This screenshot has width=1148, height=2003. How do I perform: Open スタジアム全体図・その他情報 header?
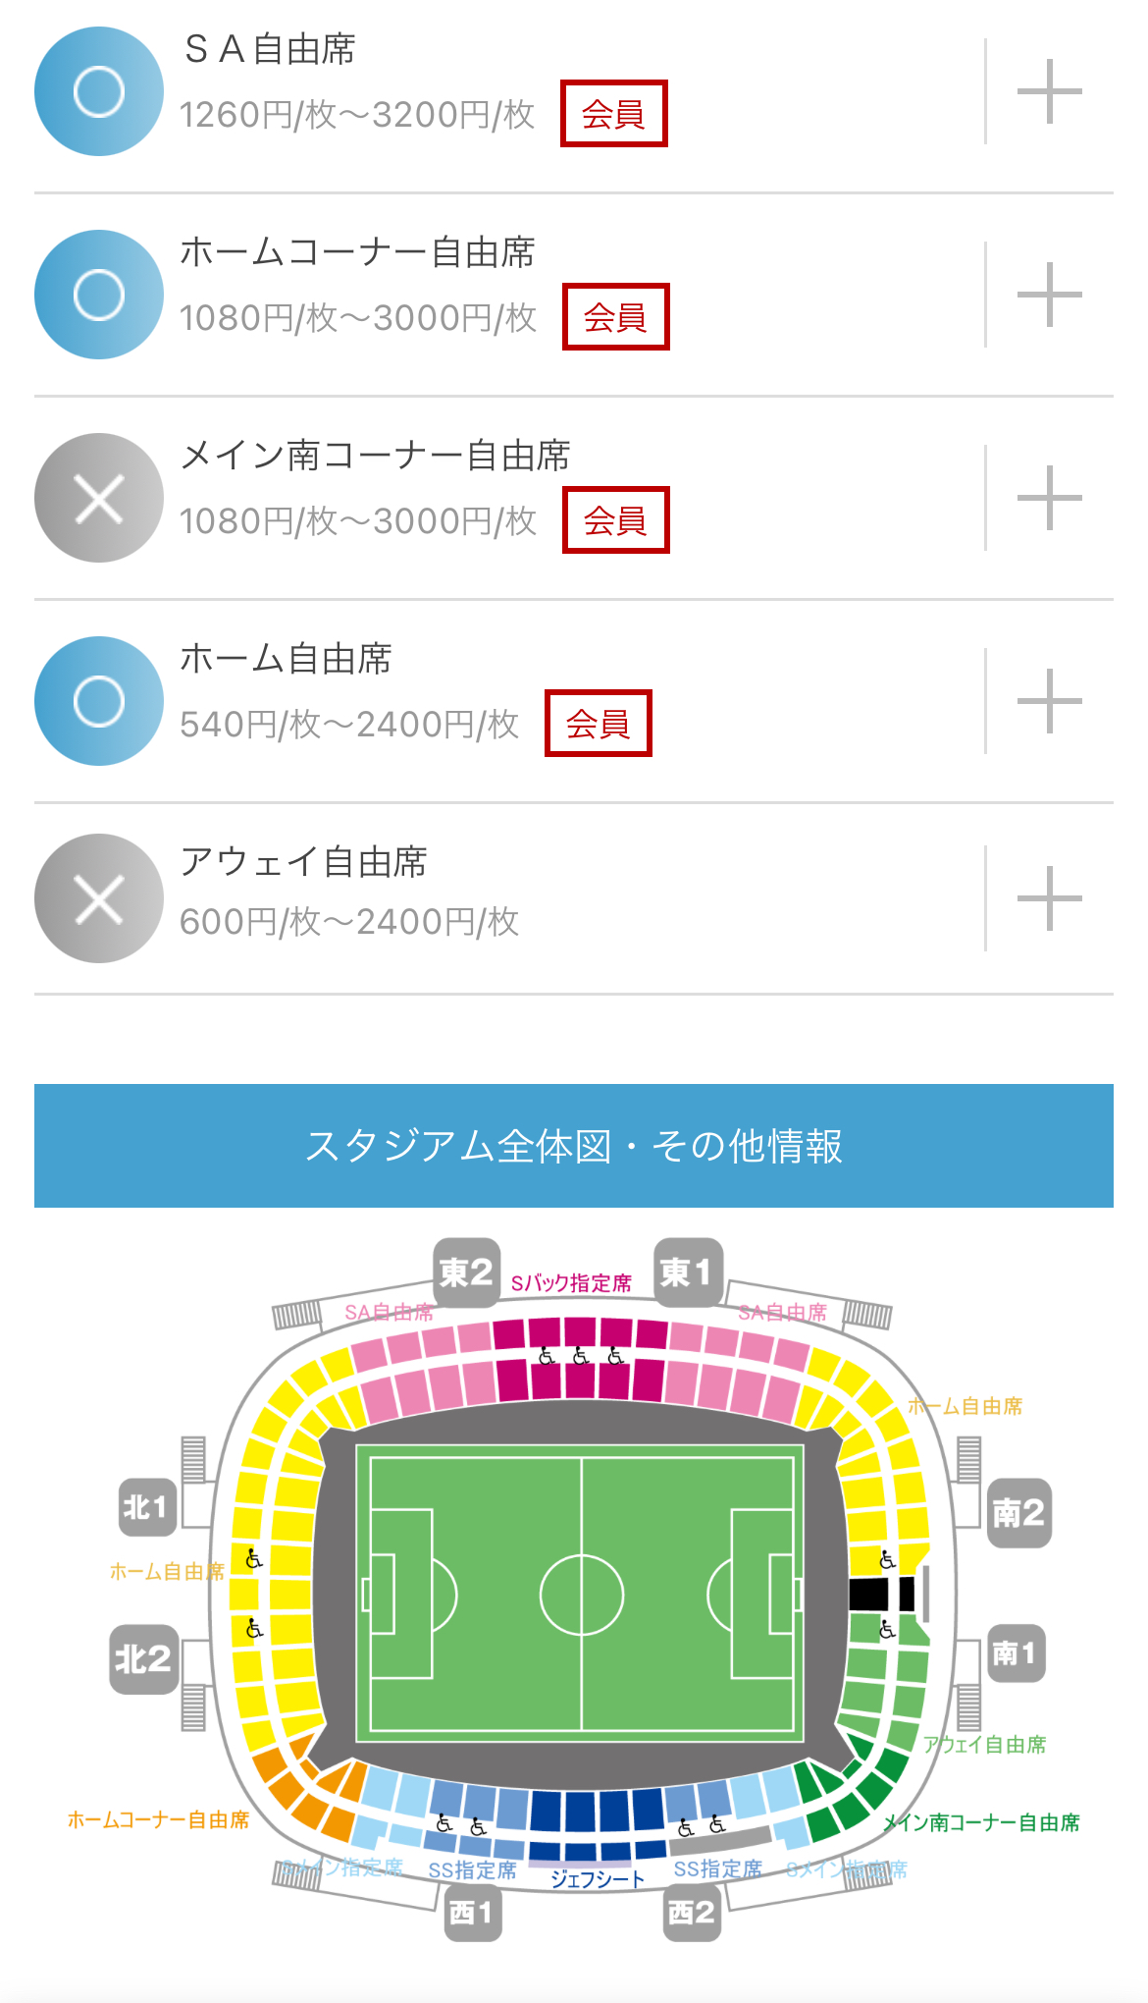point(574,1146)
